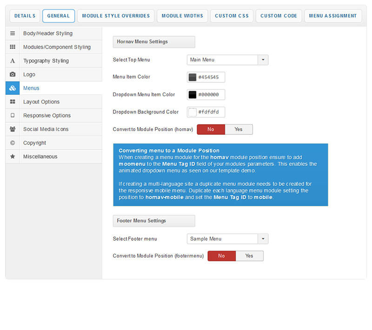Click the Dropdown Menu Item Color black swatch
The width and height of the screenshot is (372, 330).
pyautogui.click(x=193, y=95)
